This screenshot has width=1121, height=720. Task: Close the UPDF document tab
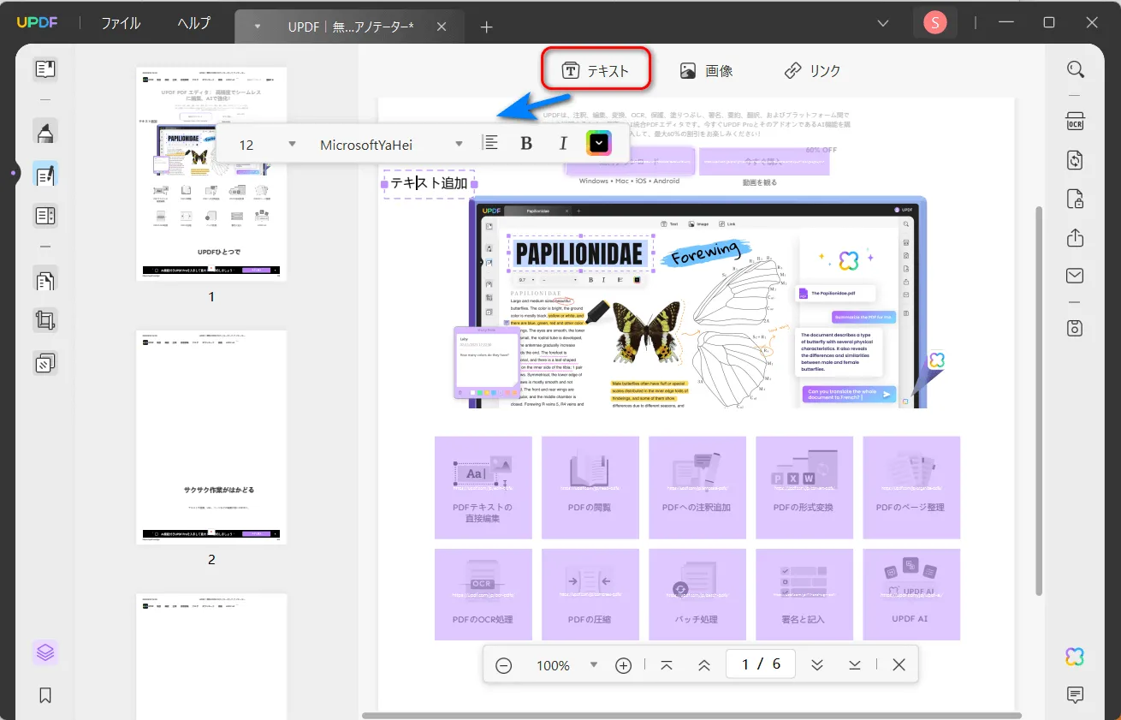(442, 27)
